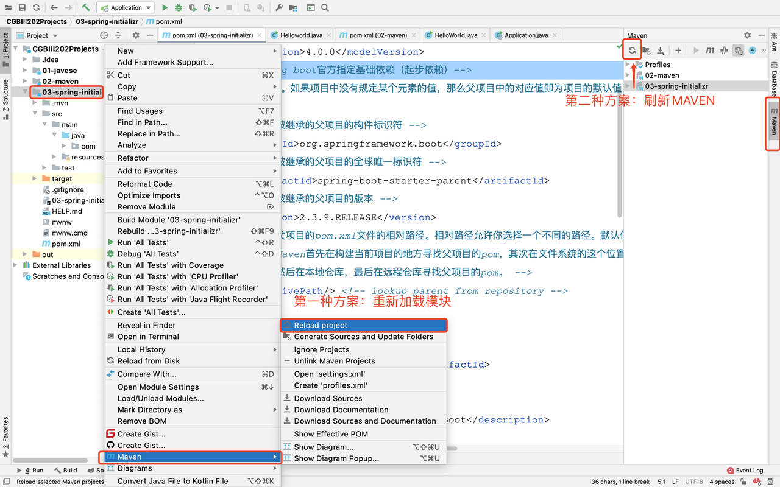Click Collapse All icon in Project panel header
Image resolution: width=780 pixels, height=487 pixels.
(118, 35)
